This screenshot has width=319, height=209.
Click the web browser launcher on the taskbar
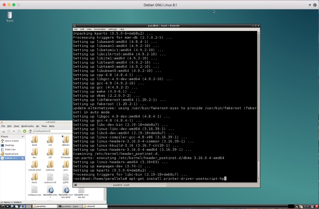pos(12,206)
